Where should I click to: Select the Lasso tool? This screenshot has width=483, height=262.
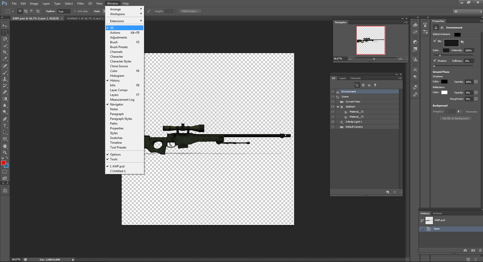[5, 39]
